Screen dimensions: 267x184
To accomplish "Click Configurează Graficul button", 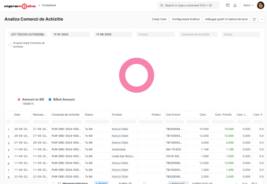I will click(186, 19).
